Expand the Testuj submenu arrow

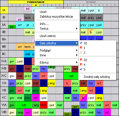pos(77,29)
